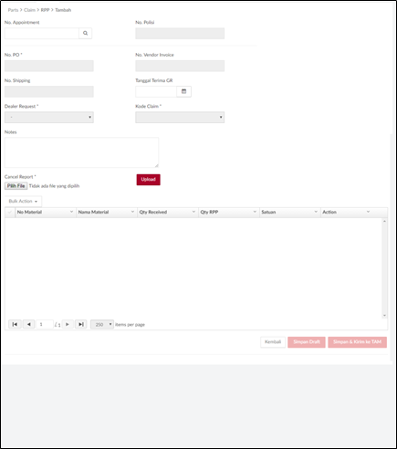
Task: Change the 250 items per page selector
Action: pos(102,324)
